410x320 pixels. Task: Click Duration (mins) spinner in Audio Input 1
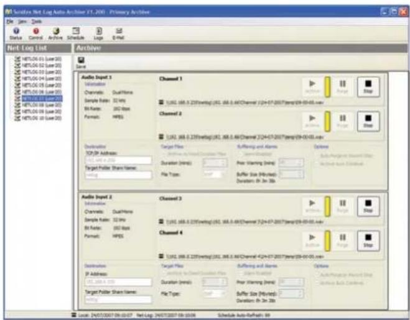(x=215, y=163)
